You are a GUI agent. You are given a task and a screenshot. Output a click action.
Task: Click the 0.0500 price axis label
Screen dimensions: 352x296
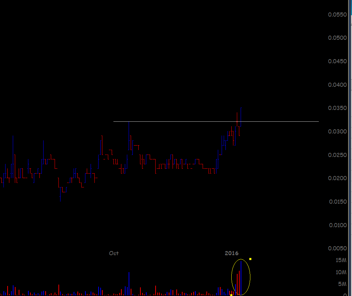pos(337,38)
